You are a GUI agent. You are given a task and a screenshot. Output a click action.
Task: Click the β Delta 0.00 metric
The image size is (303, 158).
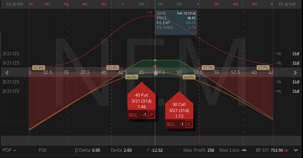pos(87,150)
